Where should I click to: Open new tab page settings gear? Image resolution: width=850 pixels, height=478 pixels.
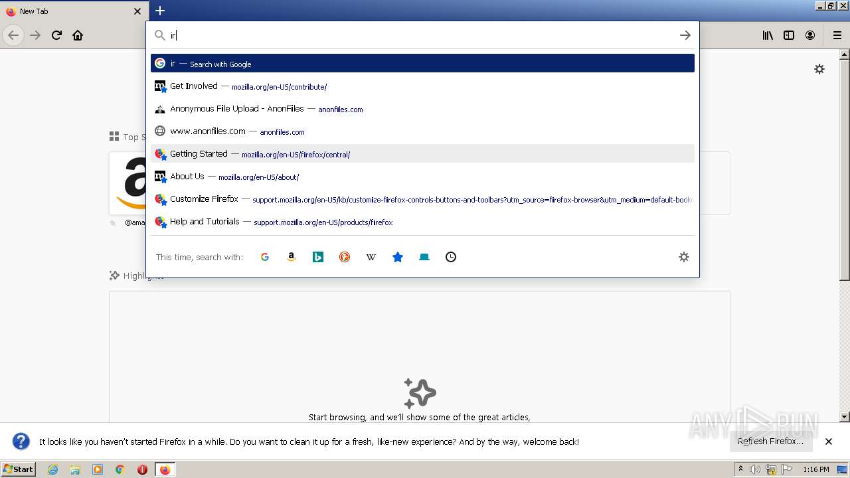coord(819,69)
